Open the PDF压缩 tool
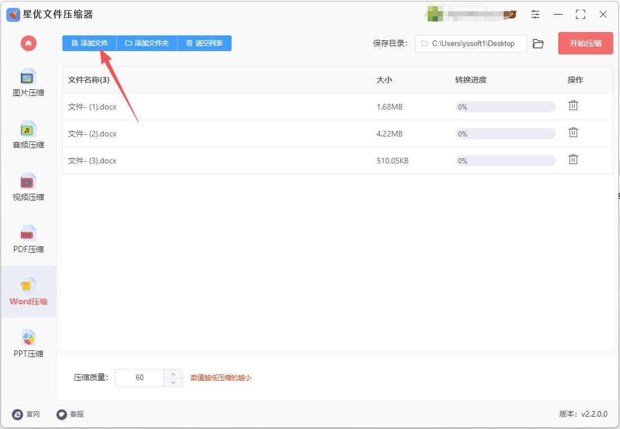The height and width of the screenshot is (429, 620). point(28,239)
